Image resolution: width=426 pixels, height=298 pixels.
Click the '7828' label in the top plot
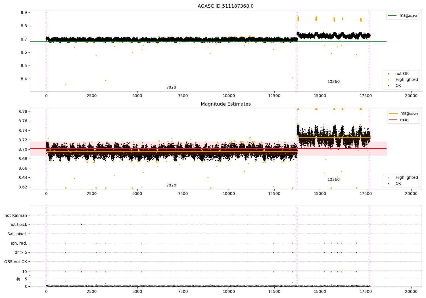click(171, 87)
